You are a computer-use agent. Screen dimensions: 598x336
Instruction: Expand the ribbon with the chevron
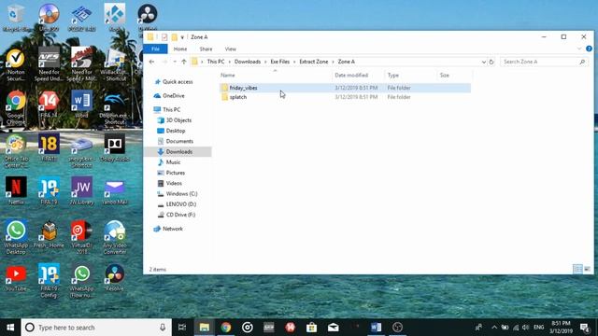[x=579, y=49]
